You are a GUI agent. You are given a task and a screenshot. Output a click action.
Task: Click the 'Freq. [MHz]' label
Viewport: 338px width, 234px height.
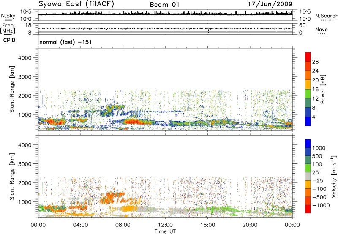tap(8, 29)
